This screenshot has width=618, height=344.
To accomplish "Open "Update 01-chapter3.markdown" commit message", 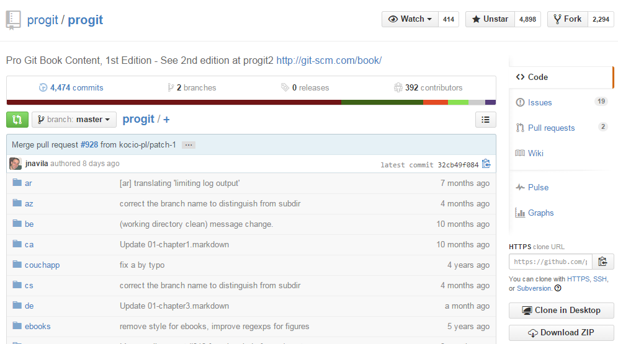I will click(x=174, y=306).
